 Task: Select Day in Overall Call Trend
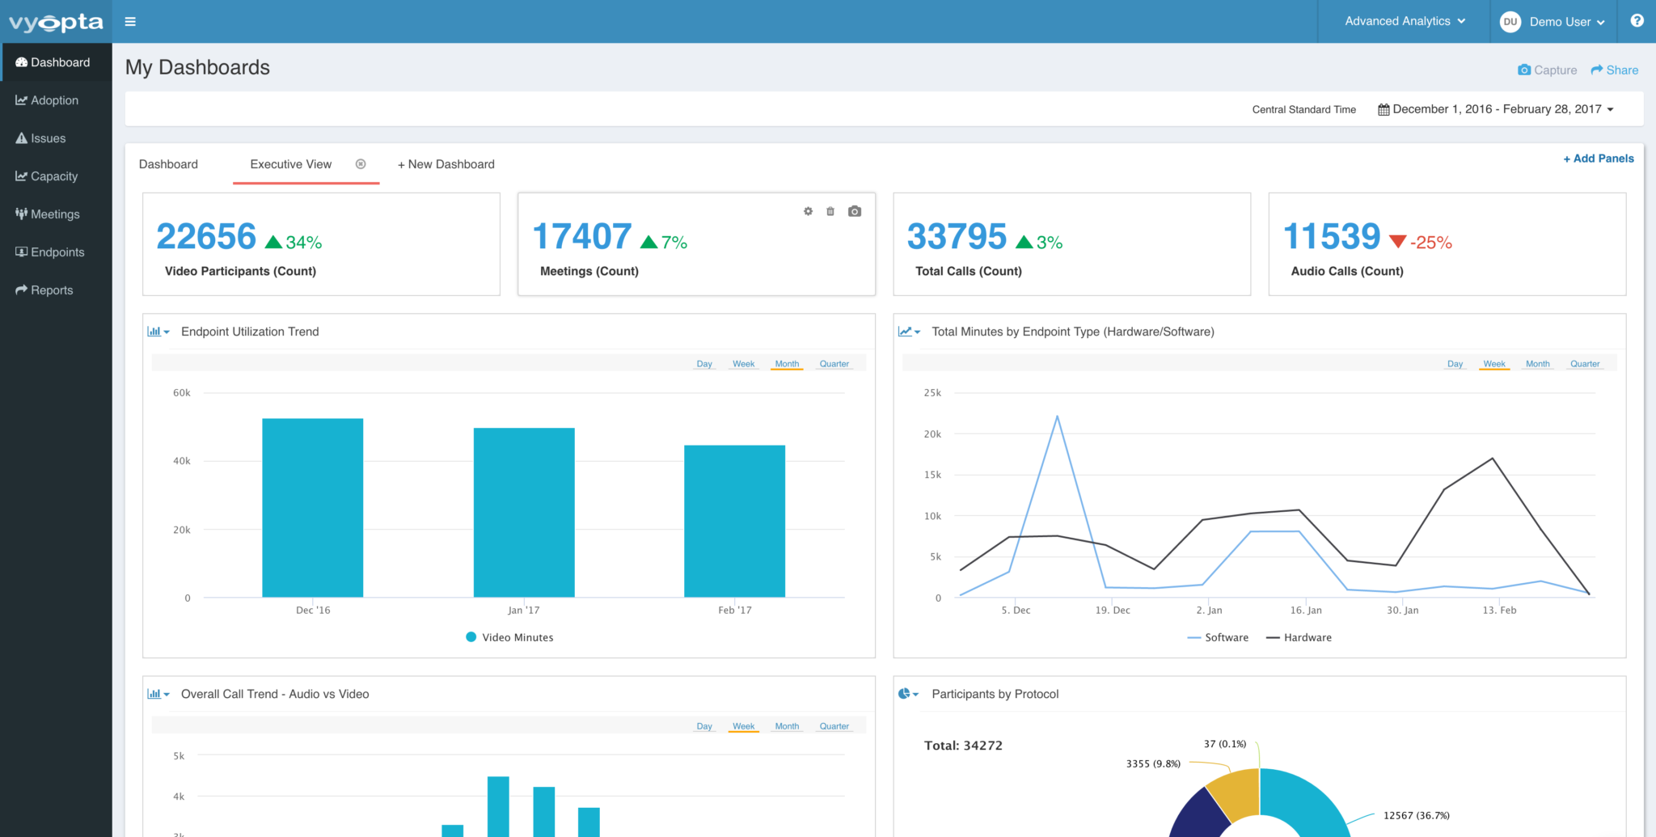(x=704, y=726)
